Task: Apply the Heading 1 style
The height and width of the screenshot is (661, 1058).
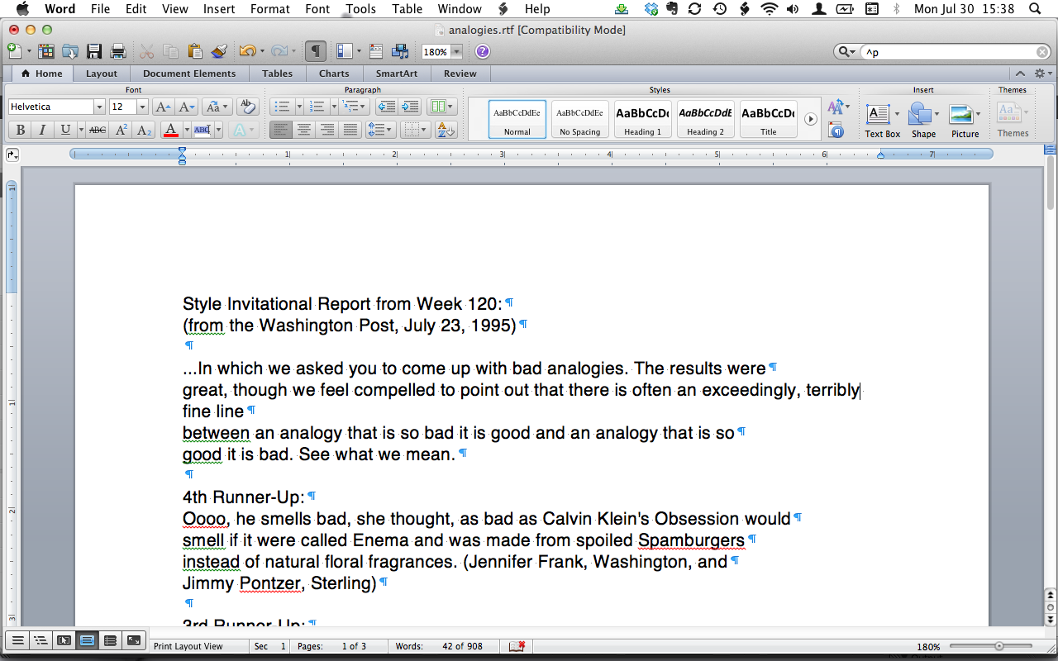Action: coord(642,119)
